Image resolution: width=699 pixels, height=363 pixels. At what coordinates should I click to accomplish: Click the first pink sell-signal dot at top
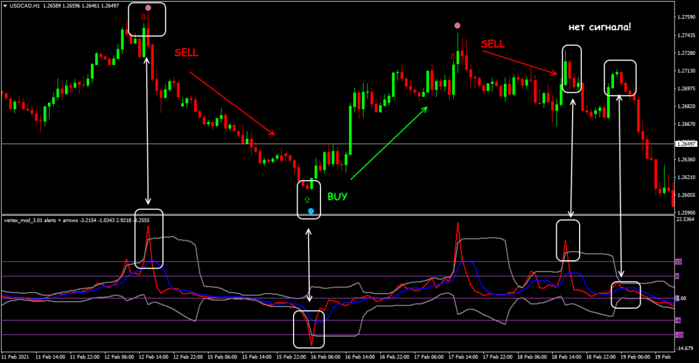(x=148, y=8)
